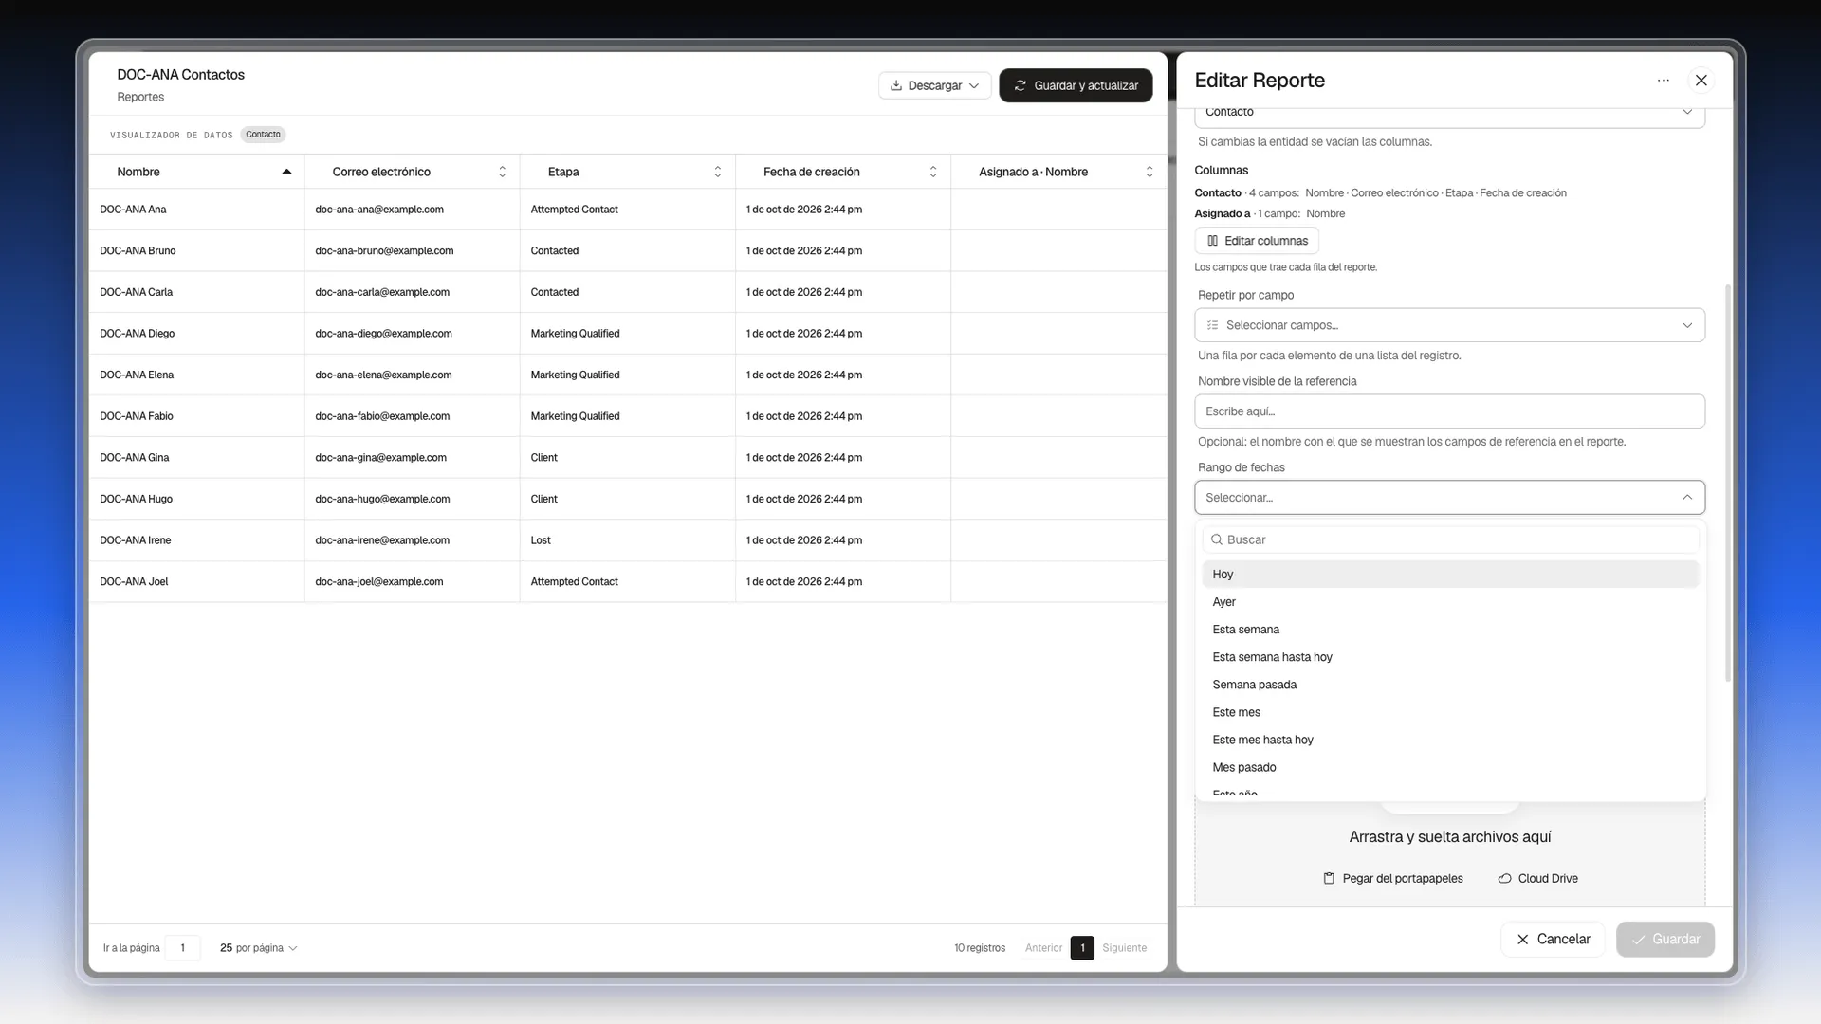Toggle sort on Fecha de creación column
The image size is (1821, 1024).
pyautogui.click(x=932, y=172)
